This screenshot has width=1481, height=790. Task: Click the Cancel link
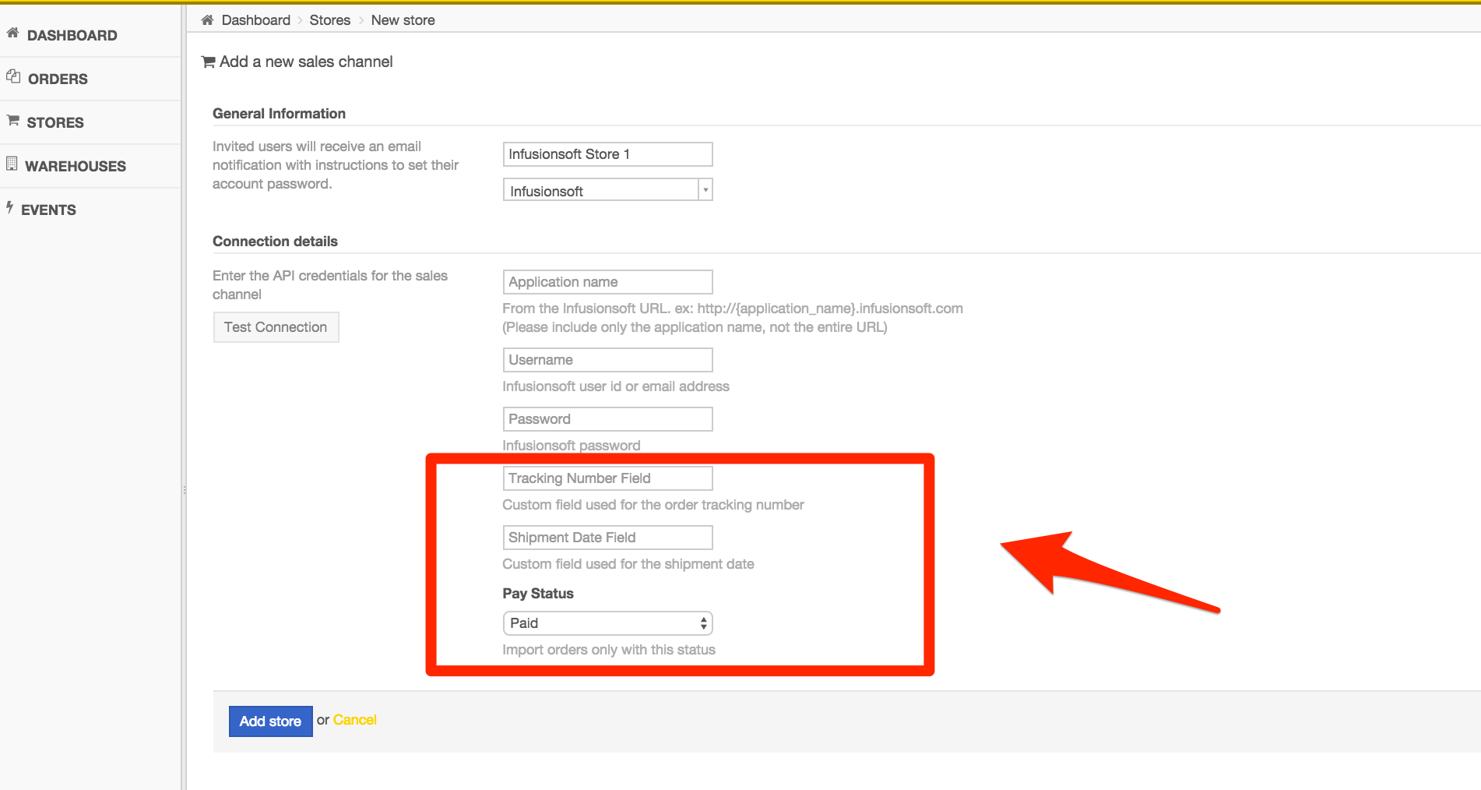[x=354, y=721]
